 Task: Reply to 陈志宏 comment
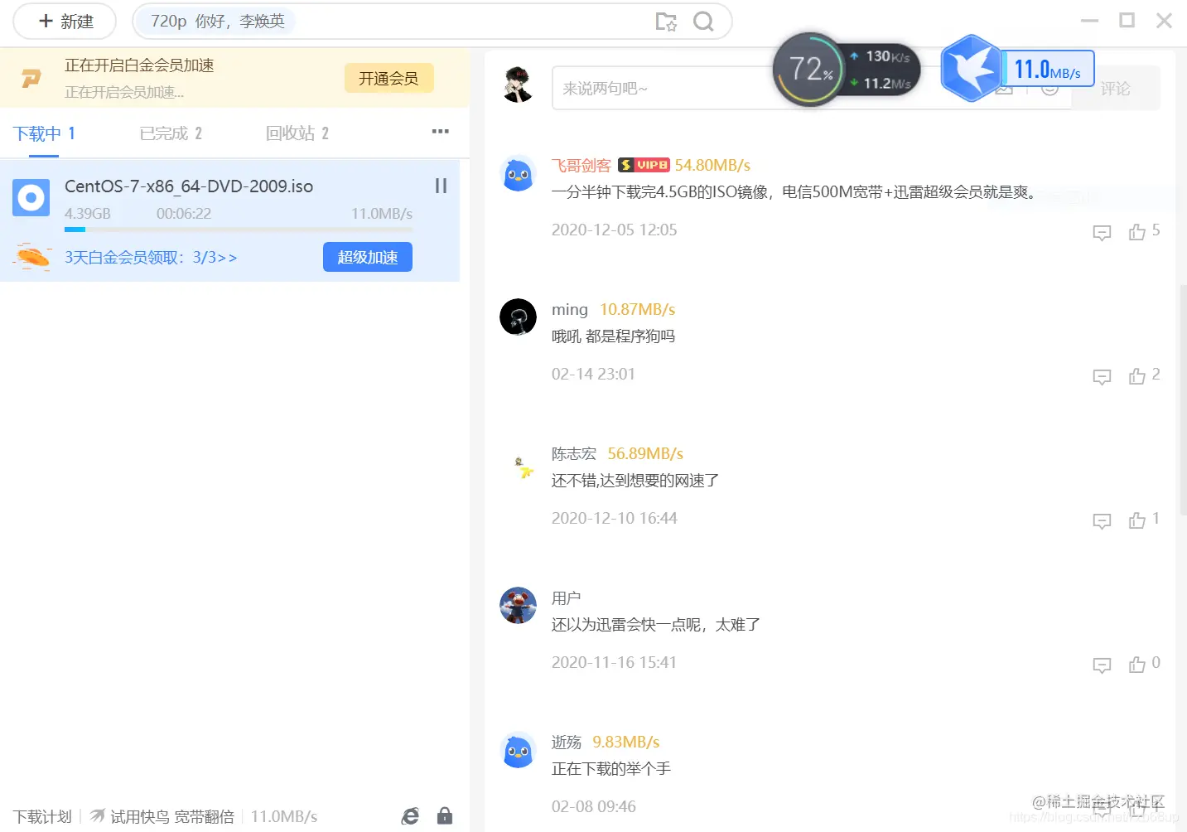click(x=1102, y=521)
